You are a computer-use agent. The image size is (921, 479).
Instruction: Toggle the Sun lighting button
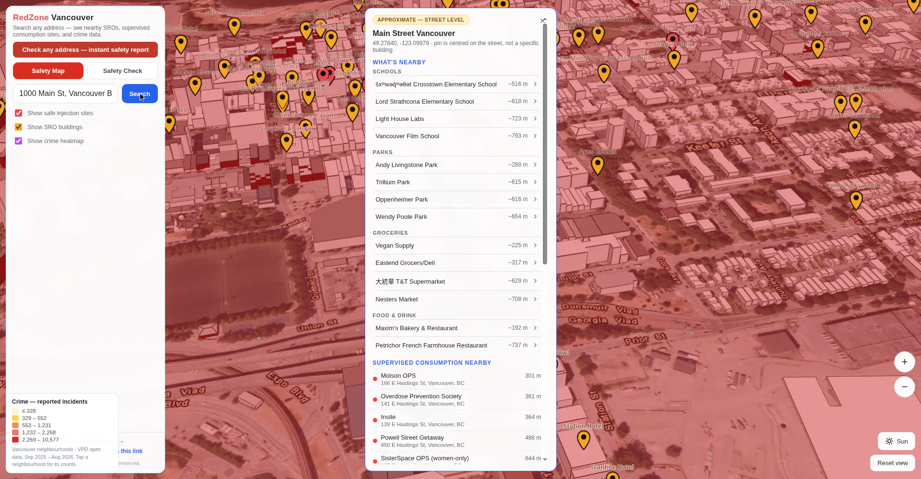(x=896, y=441)
